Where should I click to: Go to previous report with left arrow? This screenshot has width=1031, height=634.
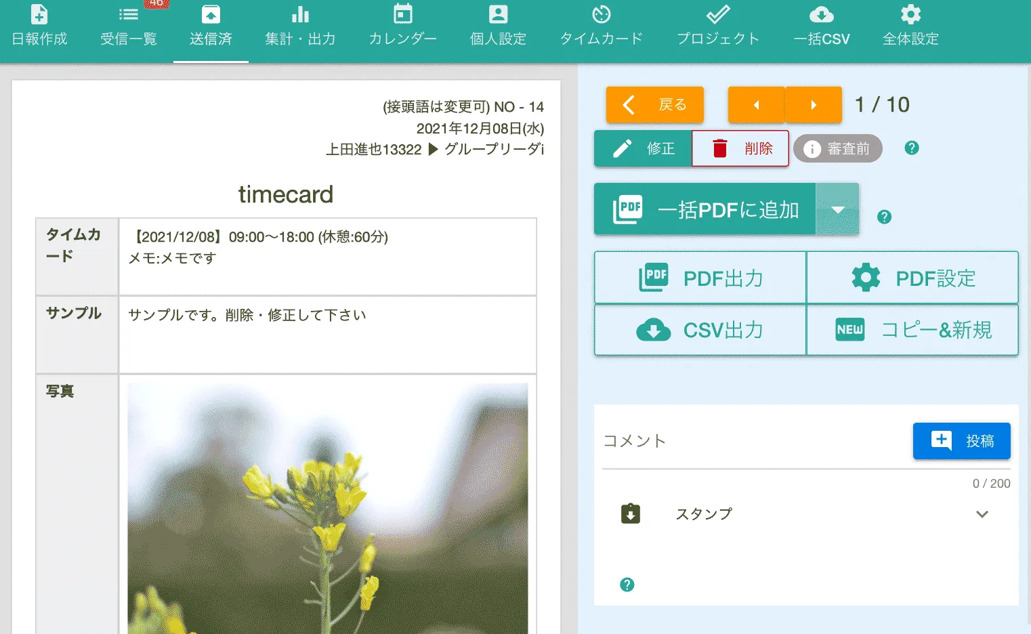[757, 105]
